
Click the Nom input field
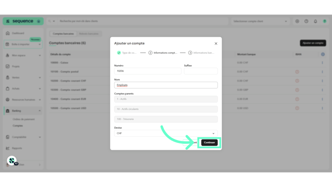coord(166,85)
